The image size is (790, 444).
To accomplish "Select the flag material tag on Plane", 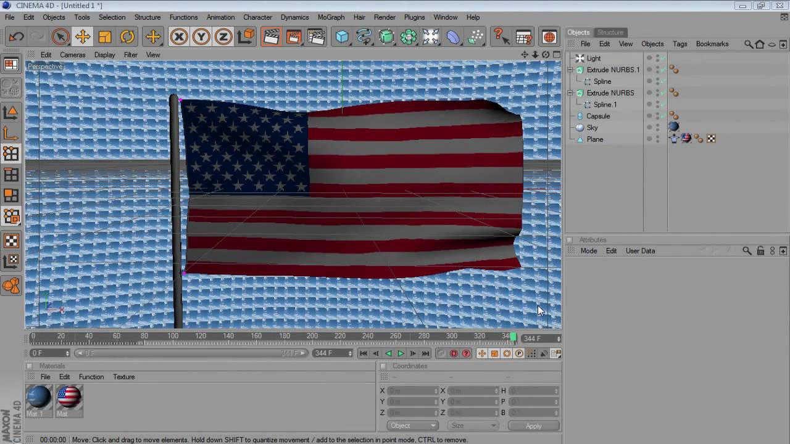I will pos(686,139).
